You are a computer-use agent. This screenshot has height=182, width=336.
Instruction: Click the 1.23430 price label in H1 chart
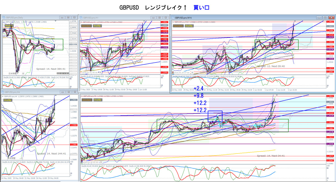tap(164, 47)
